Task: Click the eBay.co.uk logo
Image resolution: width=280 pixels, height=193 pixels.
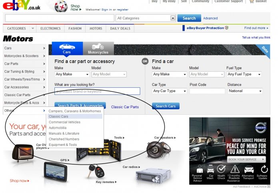Action: pyautogui.click(x=22, y=5)
